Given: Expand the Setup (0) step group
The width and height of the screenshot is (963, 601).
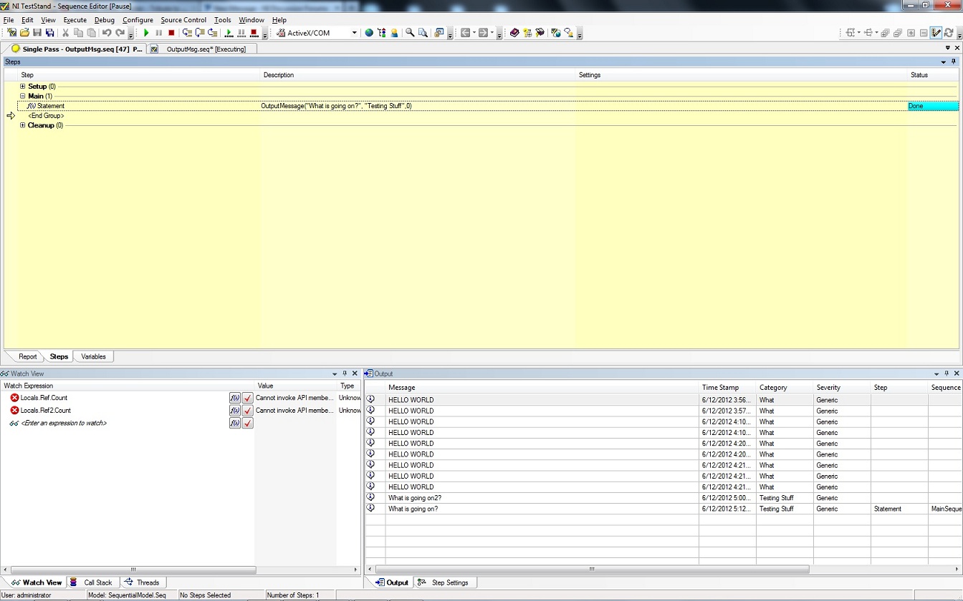Looking at the screenshot, I should pos(23,87).
